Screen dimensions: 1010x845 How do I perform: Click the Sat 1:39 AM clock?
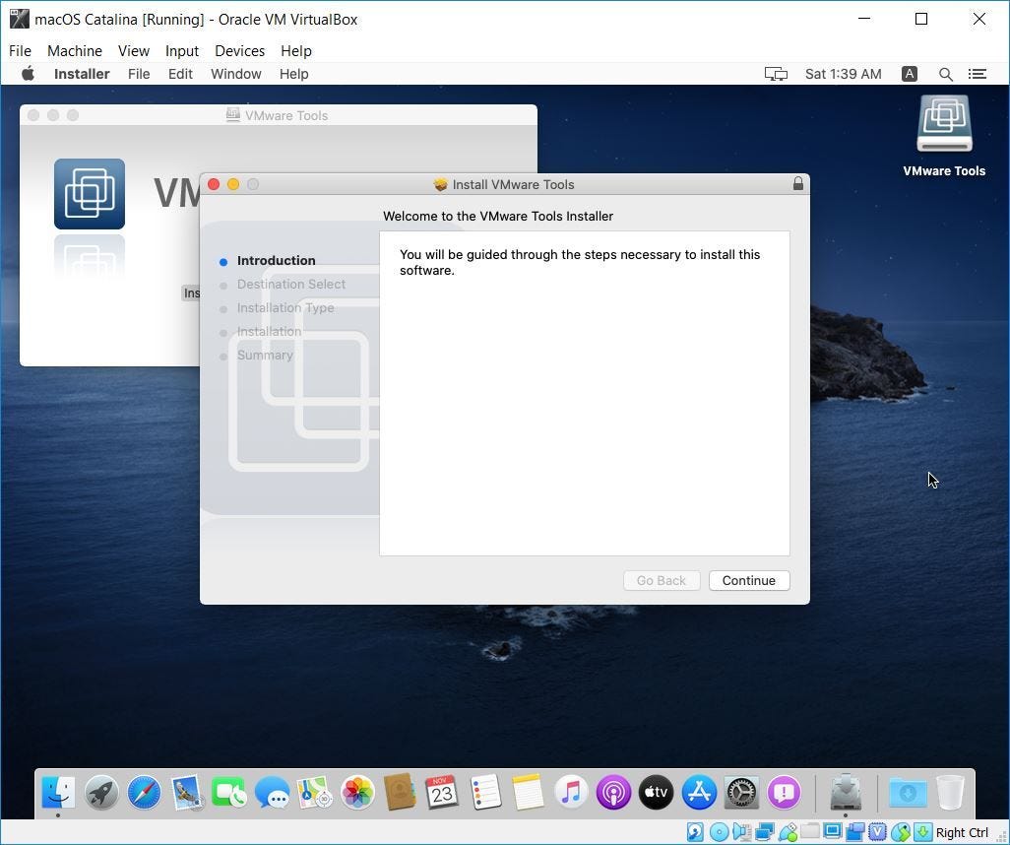844,74
